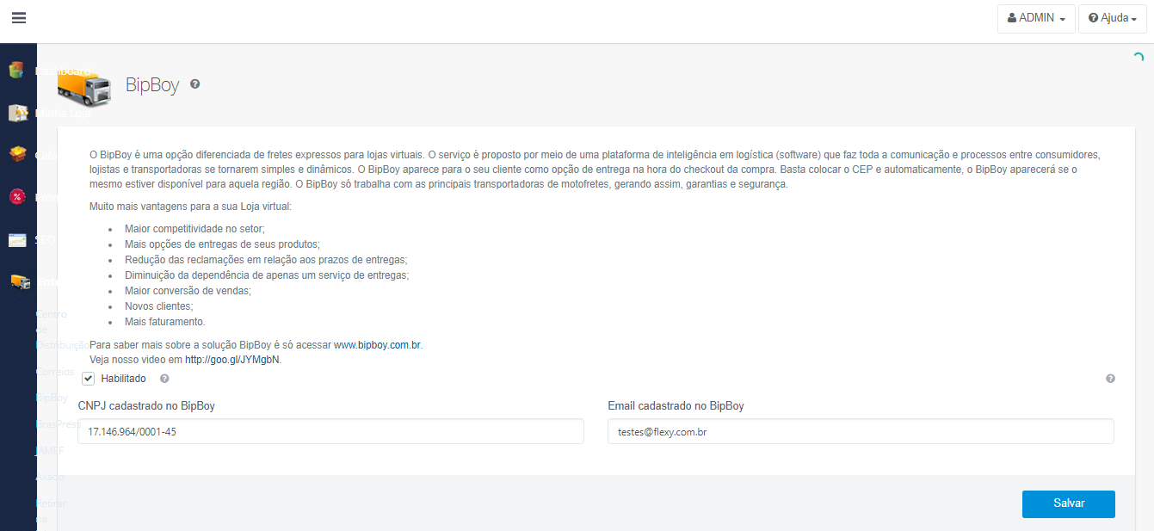This screenshot has width=1154, height=531.
Task: Click the help icon next to Habilitado
Action: (164, 379)
